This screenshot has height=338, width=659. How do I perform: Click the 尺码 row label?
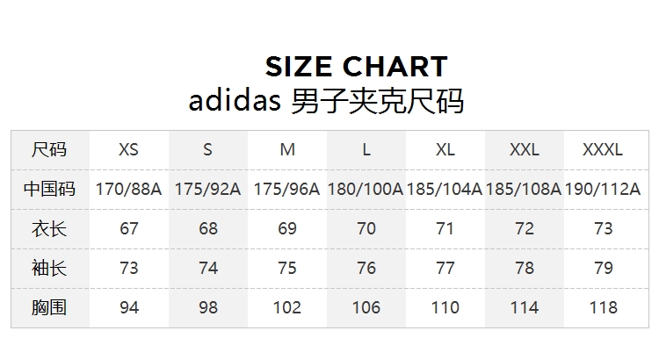point(49,149)
